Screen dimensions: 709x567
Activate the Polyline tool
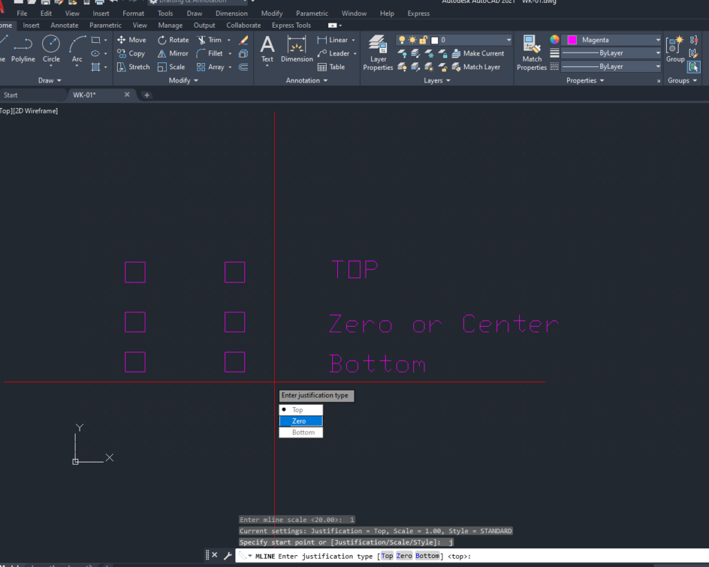click(x=23, y=48)
